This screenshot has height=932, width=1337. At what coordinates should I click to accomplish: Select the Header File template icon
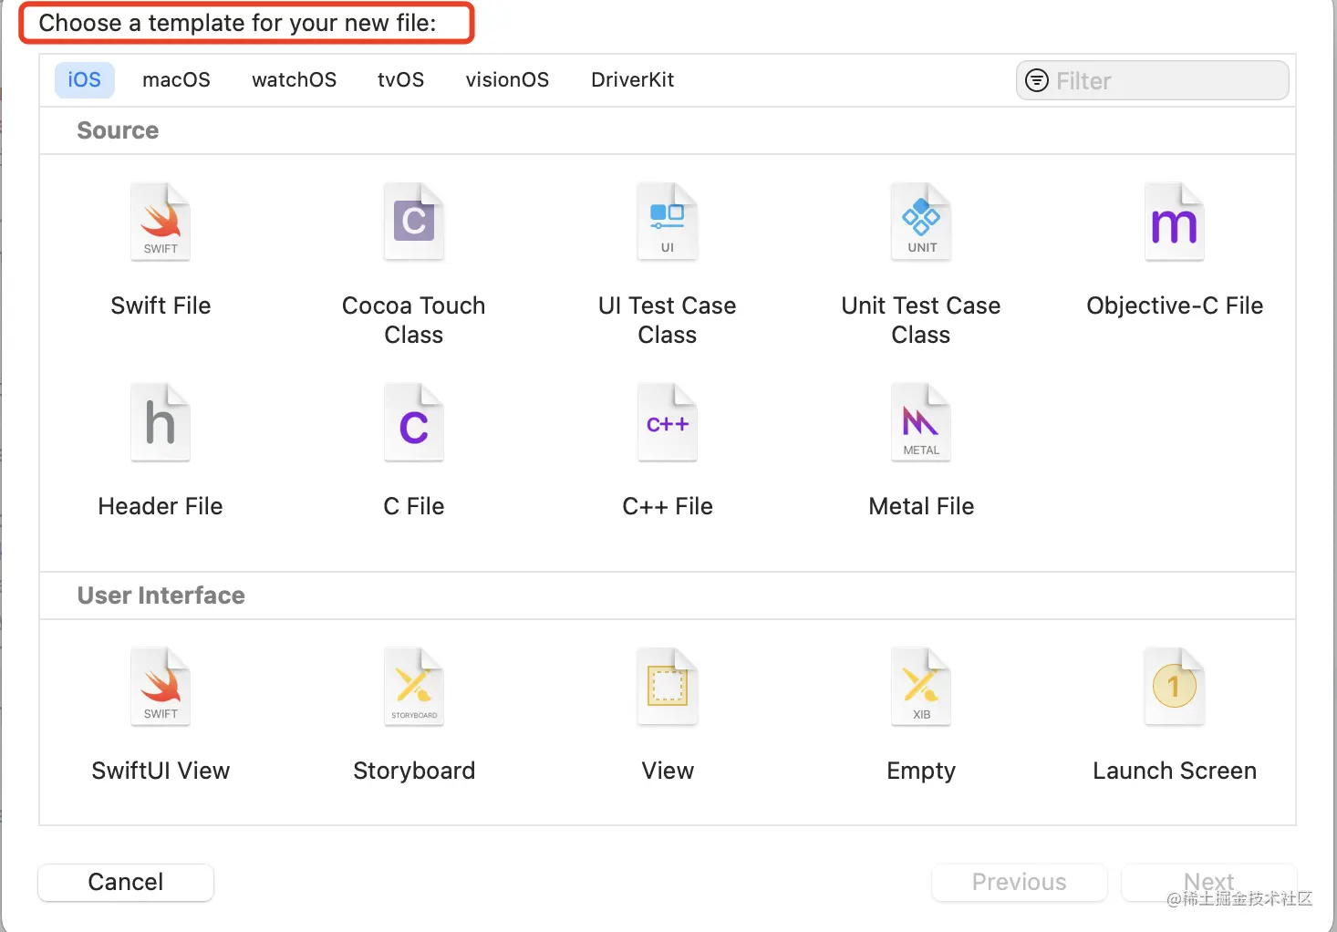tap(161, 423)
